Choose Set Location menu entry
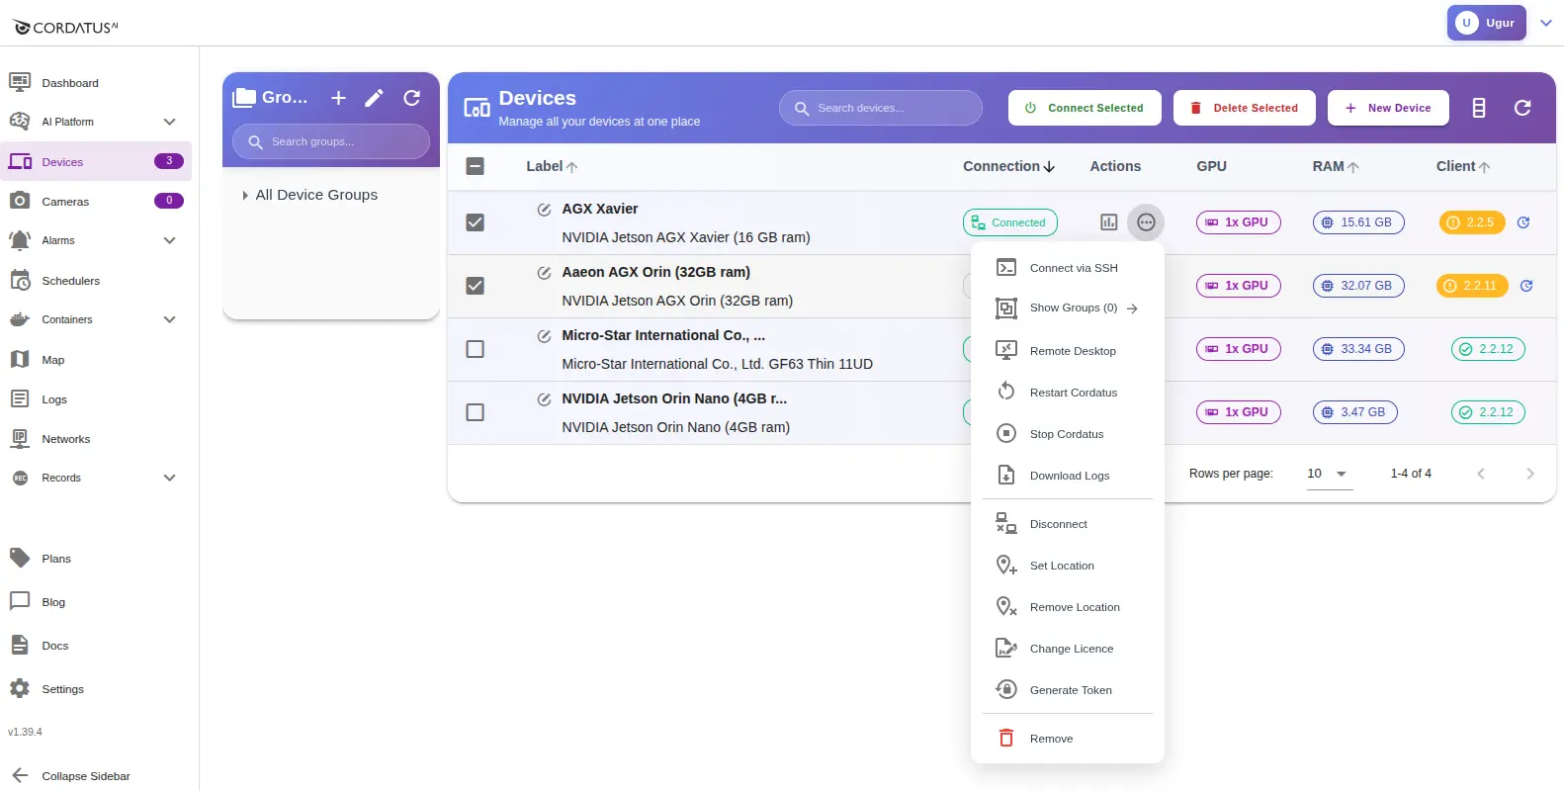 pos(1068,566)
